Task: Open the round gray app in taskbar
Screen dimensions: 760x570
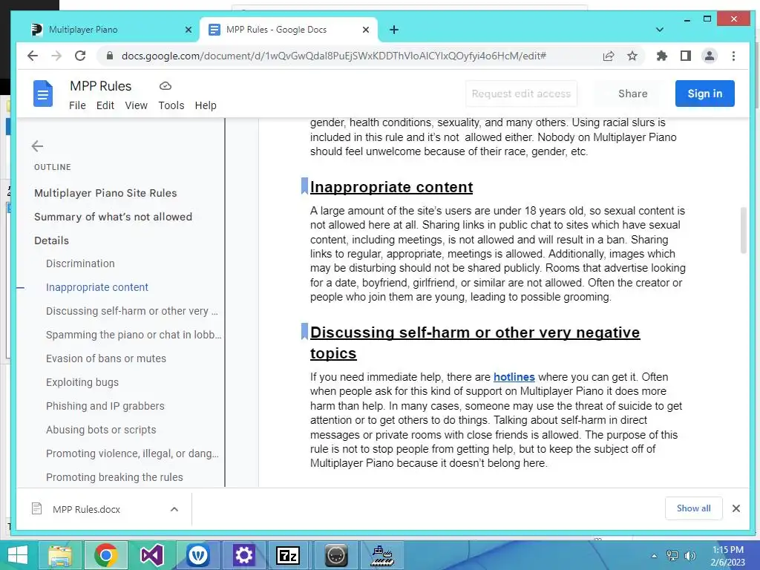Action: [336, 555]
